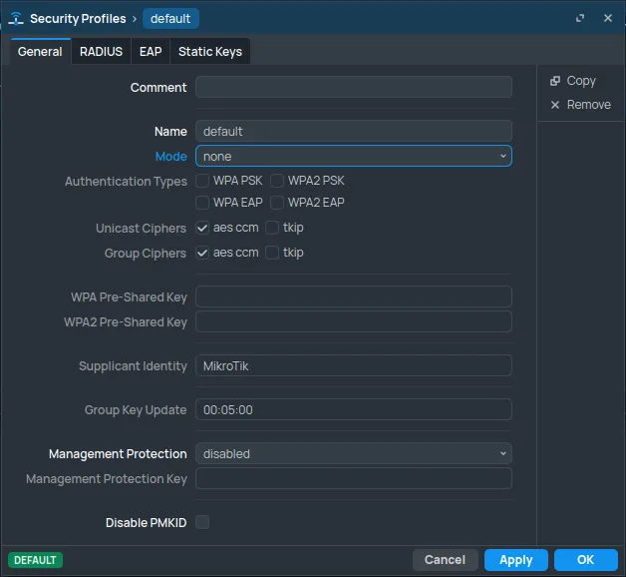Close the Security Profiles window
Image resolution: width=626 pixels, height=577 pixels.
607,19
